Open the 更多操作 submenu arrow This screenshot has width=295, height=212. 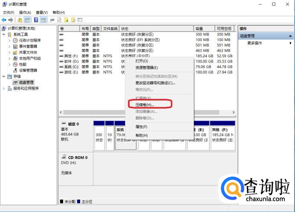[291, 43]
